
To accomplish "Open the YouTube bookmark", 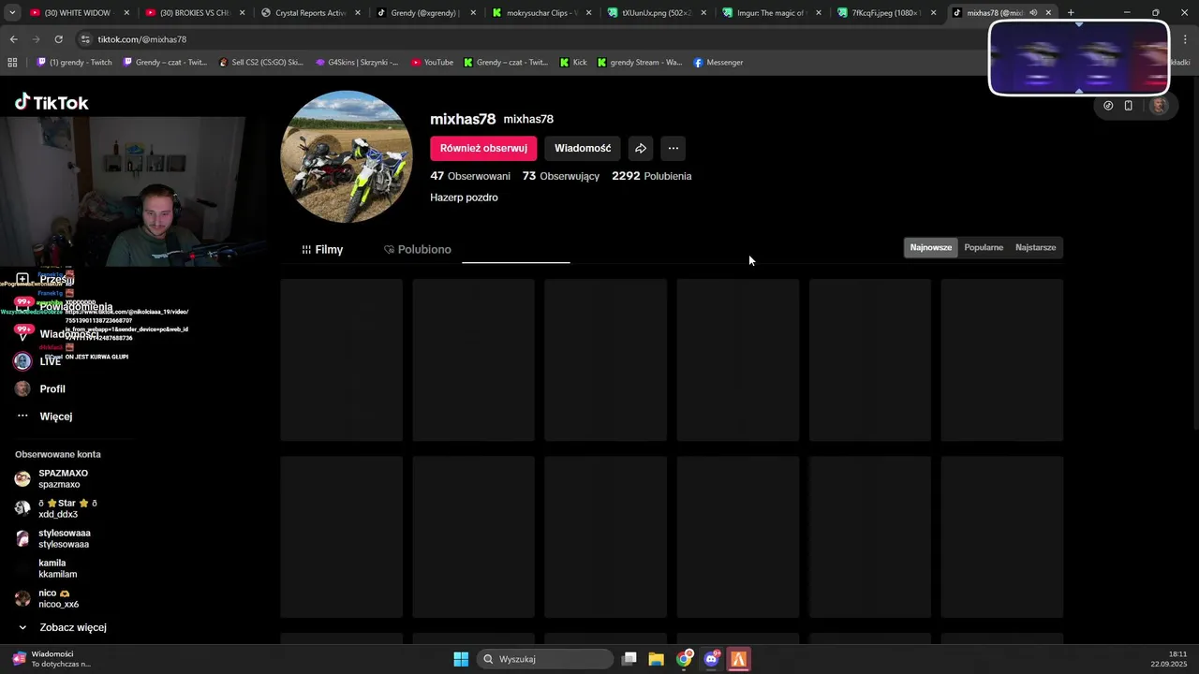I will 431,63.
